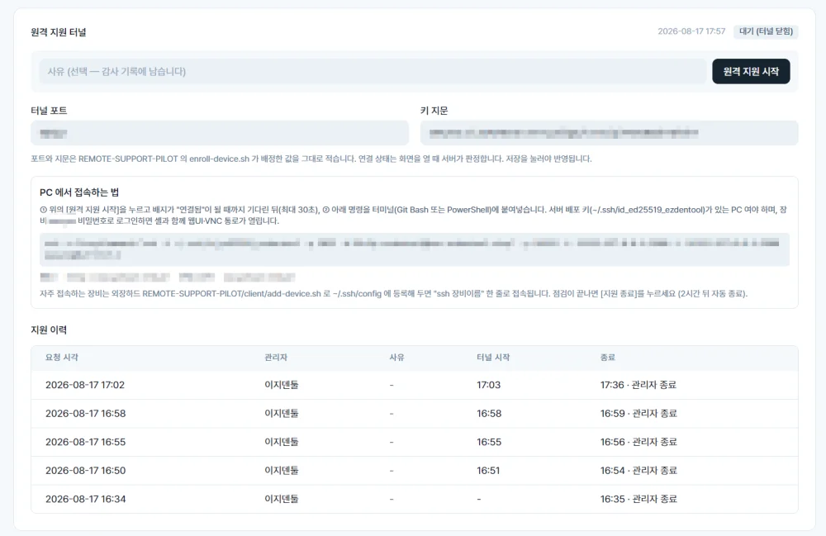Click the 터널 시작 column header
Viewport: 826px width, 536px height.
pyautogui.click(x=493, y=357)
